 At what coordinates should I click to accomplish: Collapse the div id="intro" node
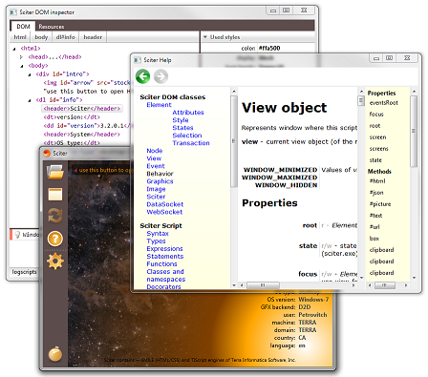[30, 74]
